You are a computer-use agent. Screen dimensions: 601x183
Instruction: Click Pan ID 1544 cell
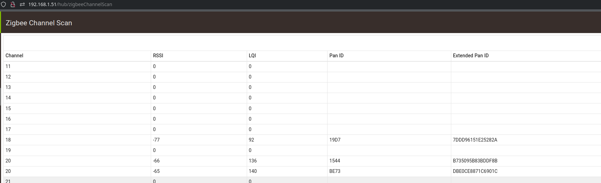(389, 161)
